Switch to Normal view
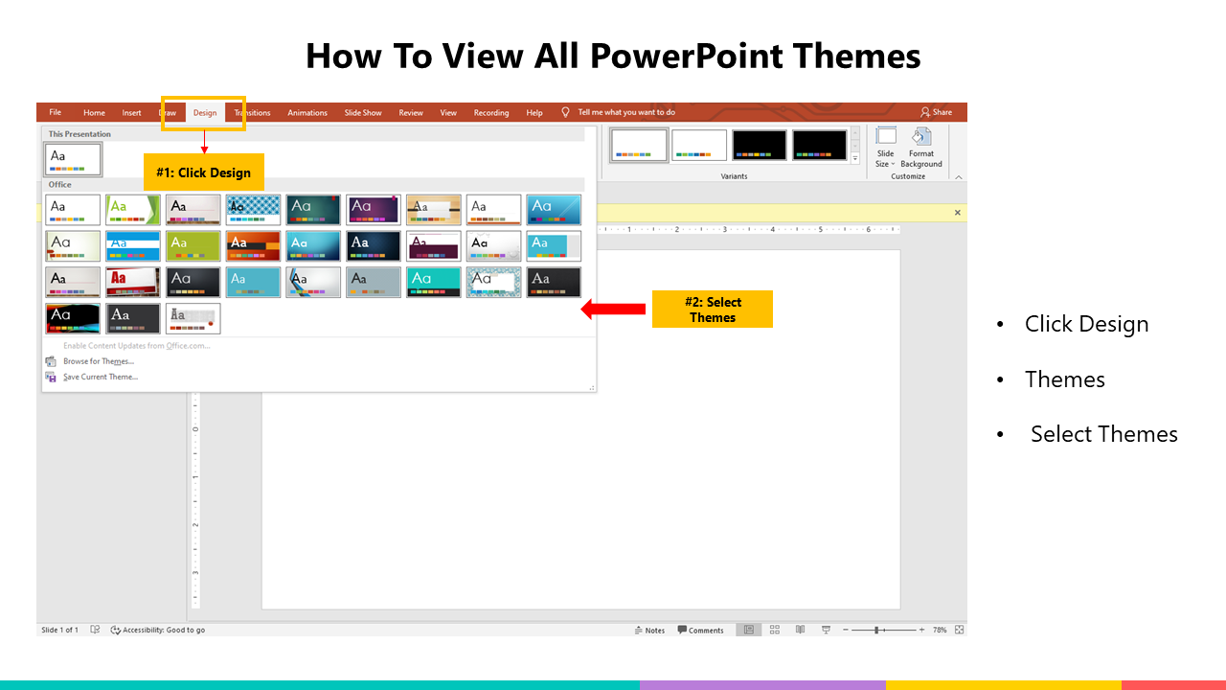The image size is (1226, 690). [749, 630]
